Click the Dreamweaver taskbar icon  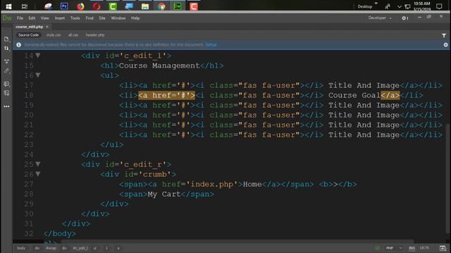coord(178,6)
